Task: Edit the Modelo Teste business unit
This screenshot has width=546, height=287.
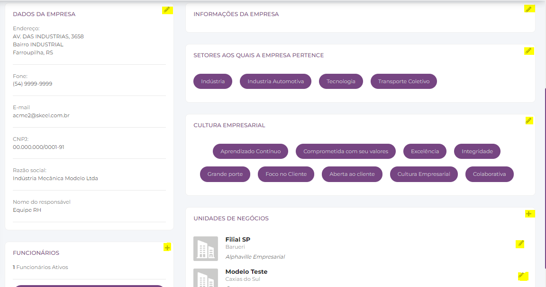Action: pos(522,276)
